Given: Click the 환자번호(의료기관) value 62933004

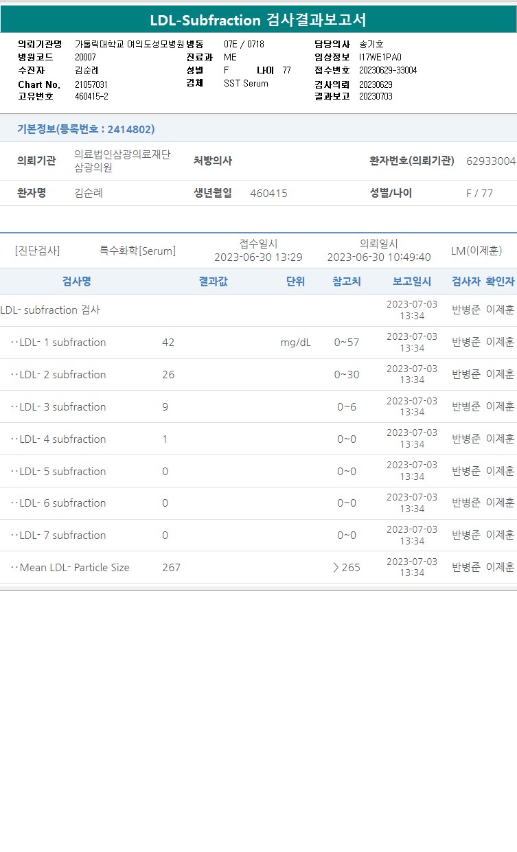Looking at the screenshot, I should point(491,161).
